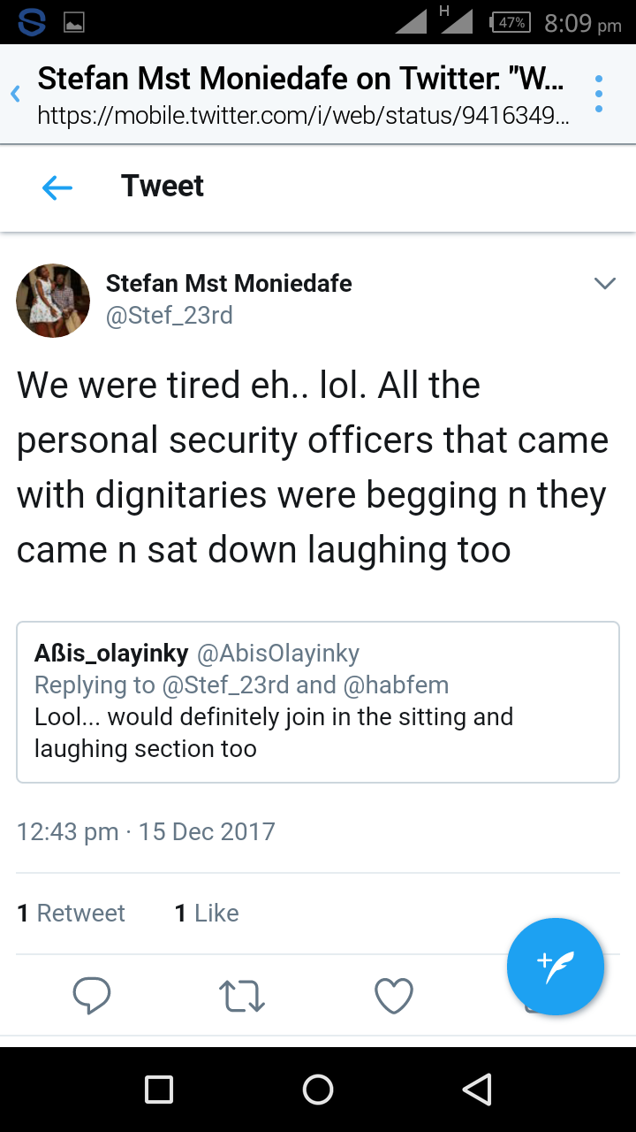This screenshot has width=636, height=1132.
Task: Open the @Stef_23rd handle under the author name
Action: [170, 316]
